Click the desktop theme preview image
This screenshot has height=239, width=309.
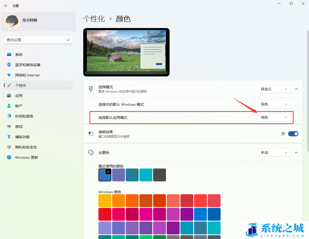point(126,52)
